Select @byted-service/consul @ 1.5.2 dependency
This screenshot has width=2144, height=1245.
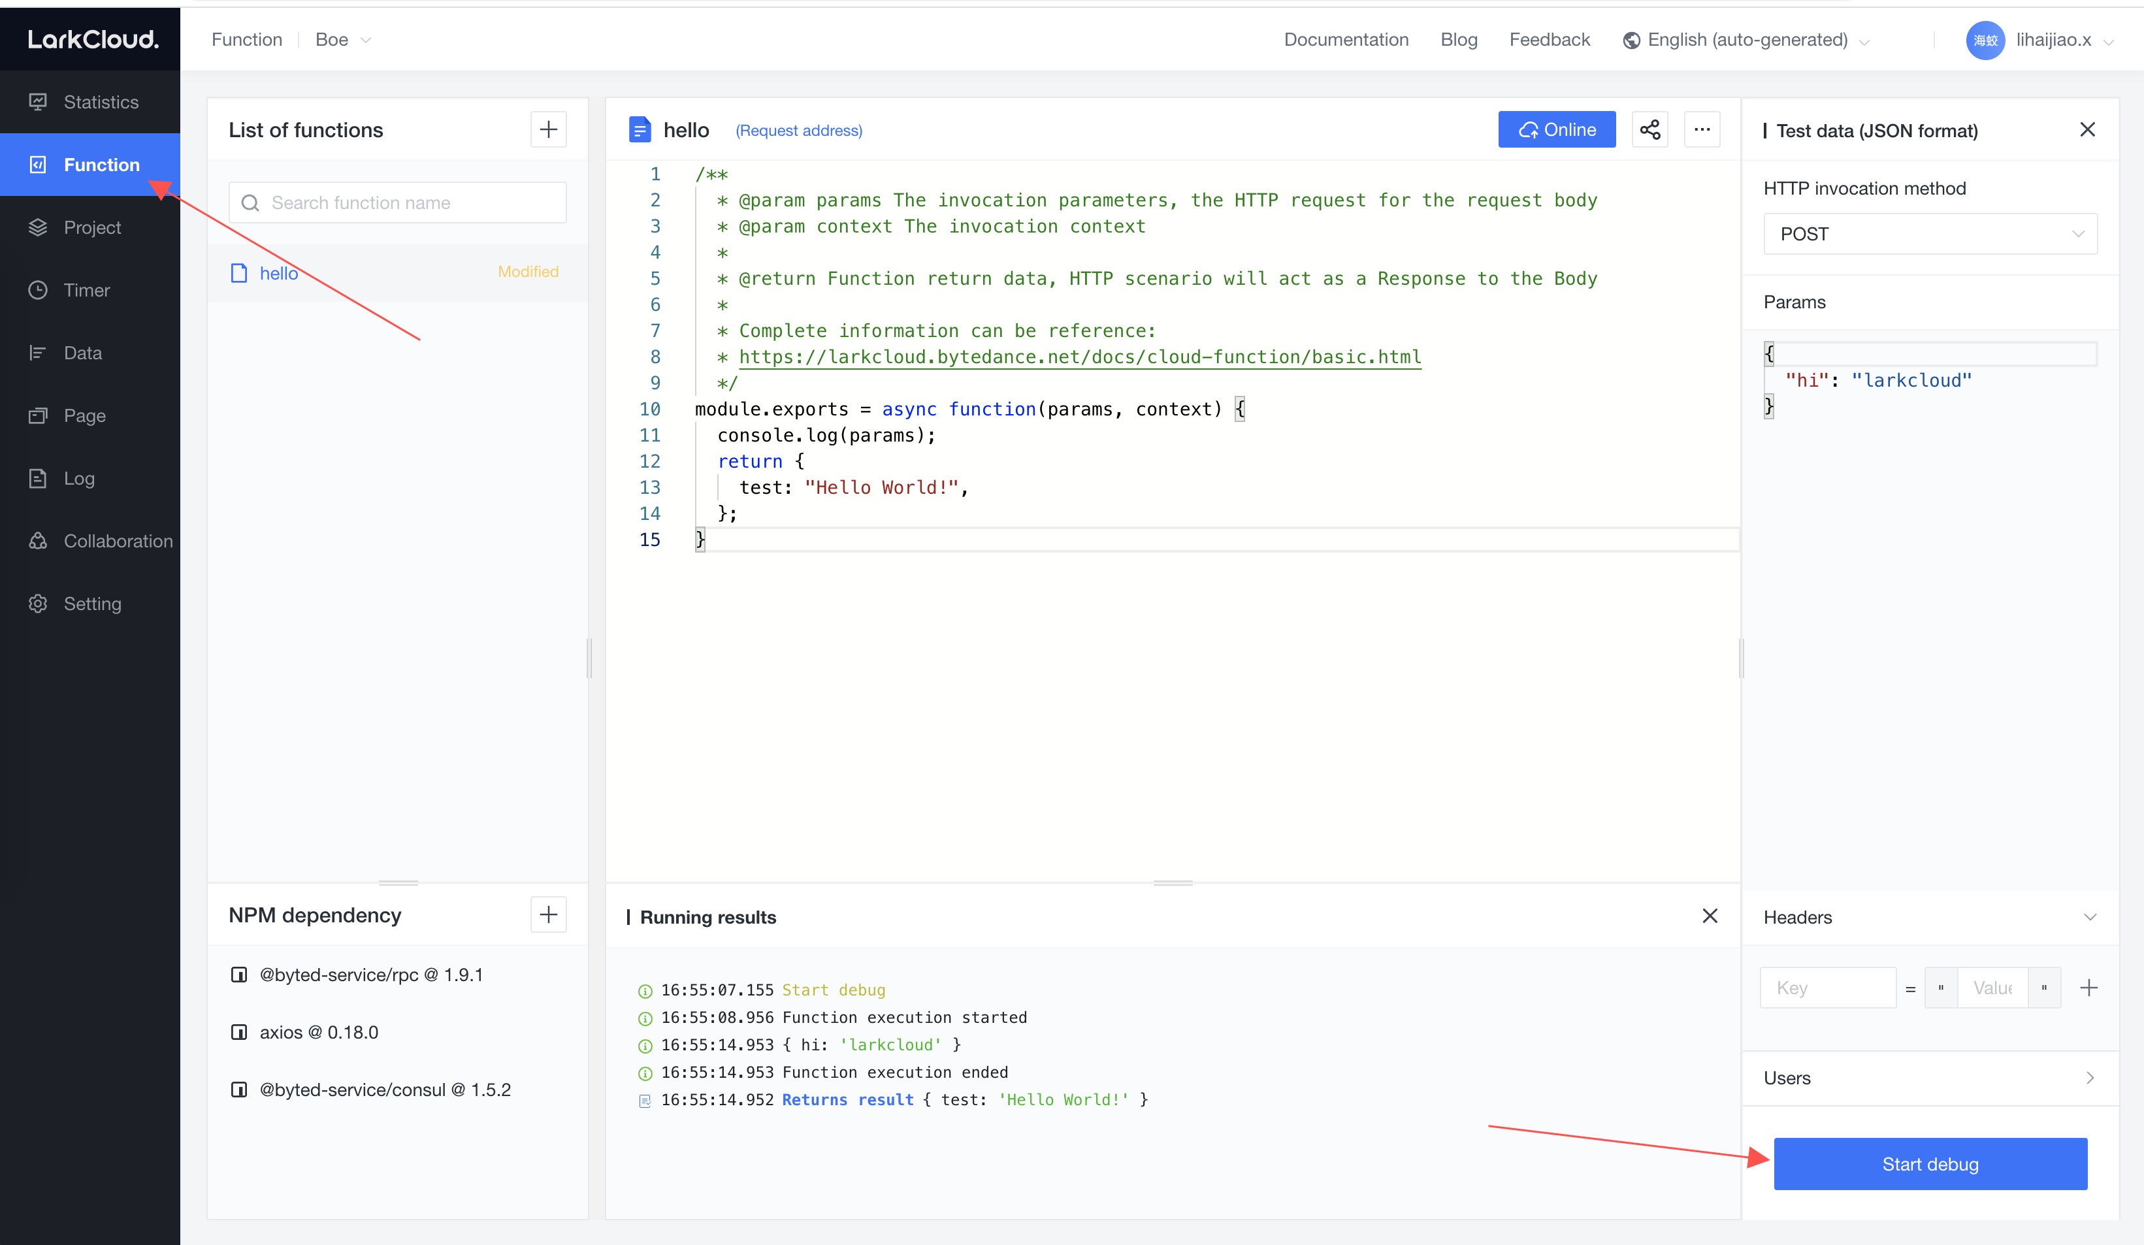click(x=385, y=1090)
